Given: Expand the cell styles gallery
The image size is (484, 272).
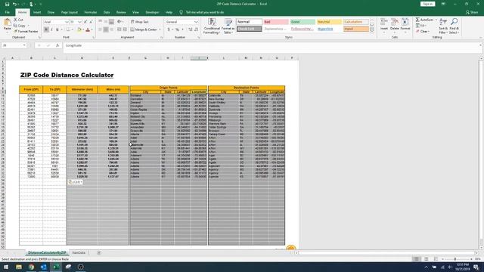Looking at the screenshot, I should (x=372, y=31).
